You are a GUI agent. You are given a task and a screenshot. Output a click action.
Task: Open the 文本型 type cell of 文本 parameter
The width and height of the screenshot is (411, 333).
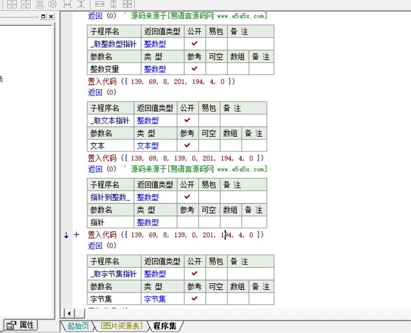click(x=148, y=146)
